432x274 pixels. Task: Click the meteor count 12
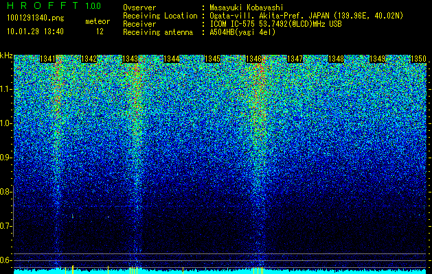coord(100,32)
